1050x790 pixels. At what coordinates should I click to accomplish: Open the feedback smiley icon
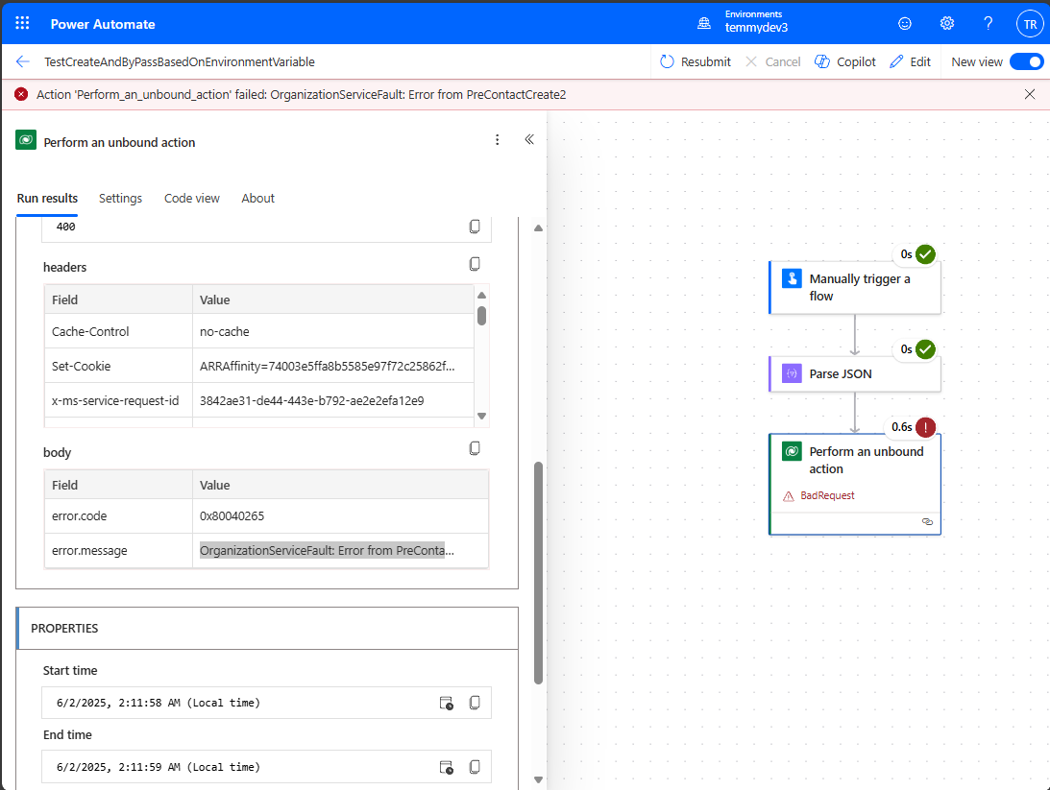[905, 23]
